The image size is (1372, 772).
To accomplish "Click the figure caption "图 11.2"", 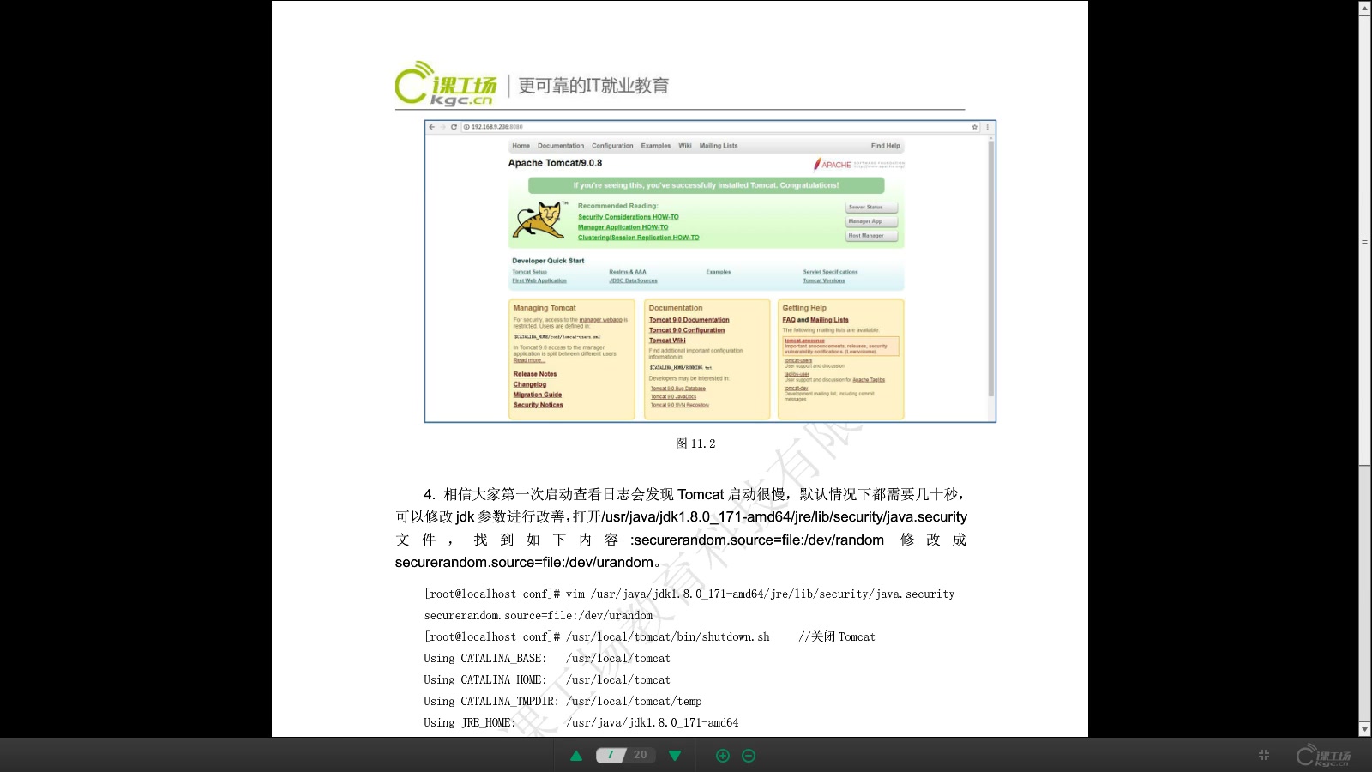I will point(695,443).
